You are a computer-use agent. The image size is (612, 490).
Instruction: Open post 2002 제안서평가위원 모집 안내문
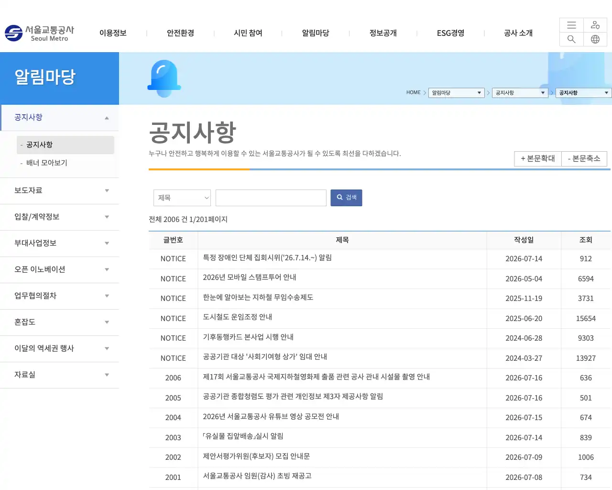pos(256,457)
